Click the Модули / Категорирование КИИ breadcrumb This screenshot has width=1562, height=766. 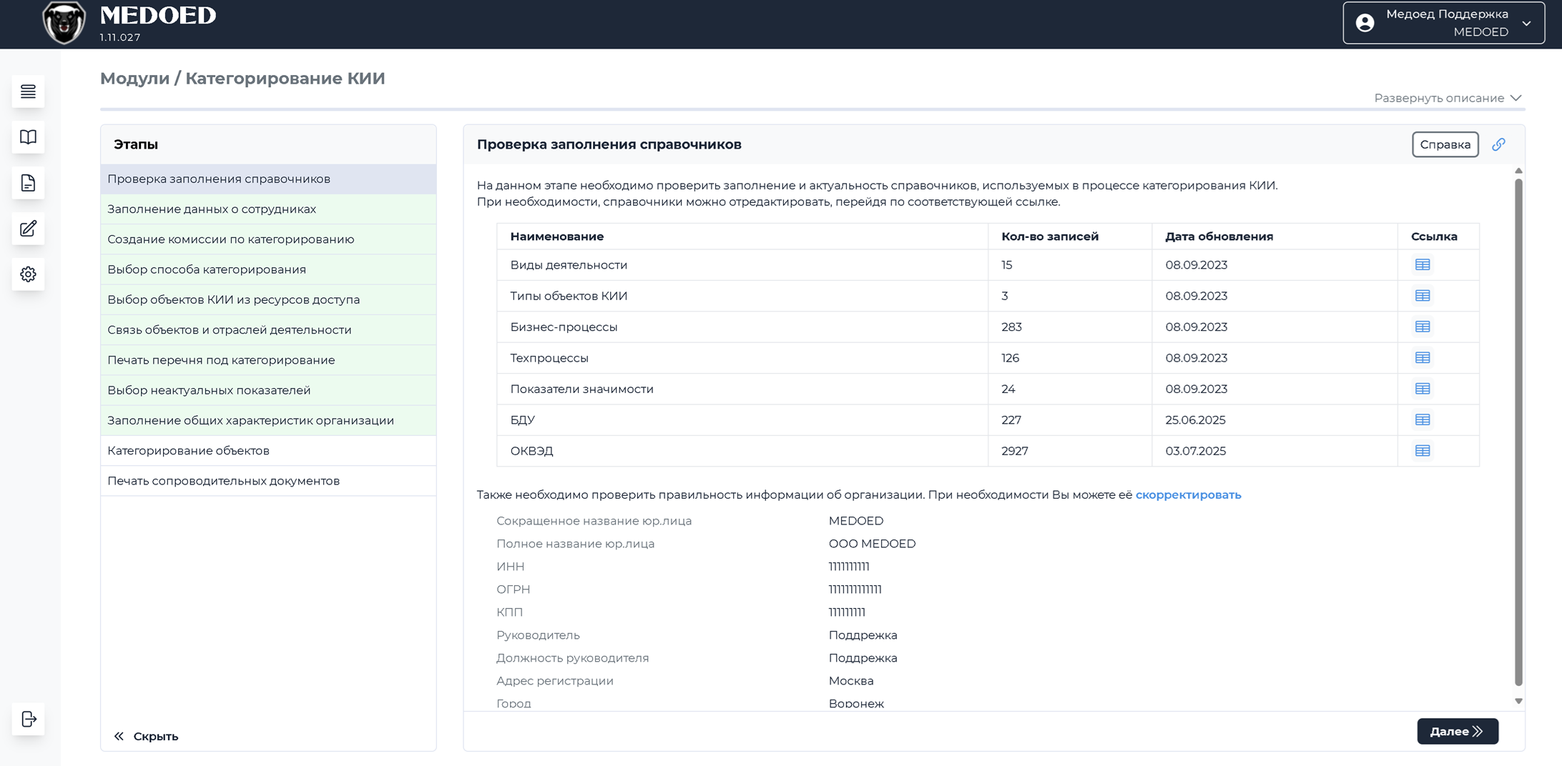click(242, 79)
